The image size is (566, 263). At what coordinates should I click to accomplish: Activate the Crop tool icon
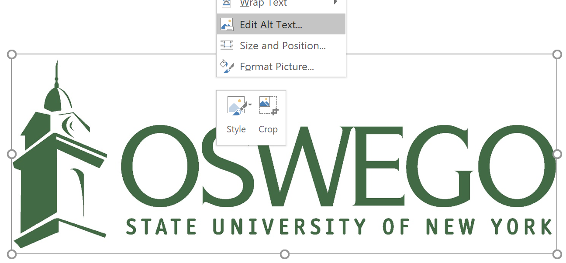pos(268,106)
